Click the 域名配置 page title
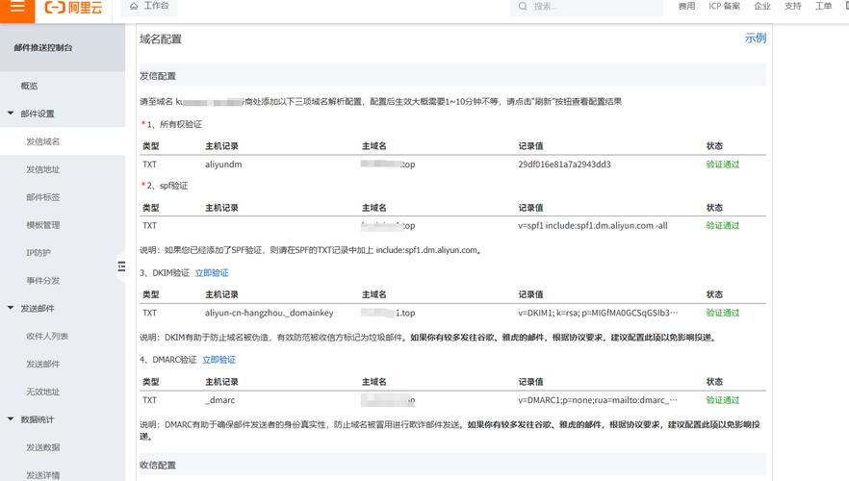Image resolution: width=849 pixels, height=481 pixels. click(160, 38)
